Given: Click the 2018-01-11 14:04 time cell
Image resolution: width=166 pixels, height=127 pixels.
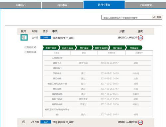Looking at the screenshot, I should (110, 78).
